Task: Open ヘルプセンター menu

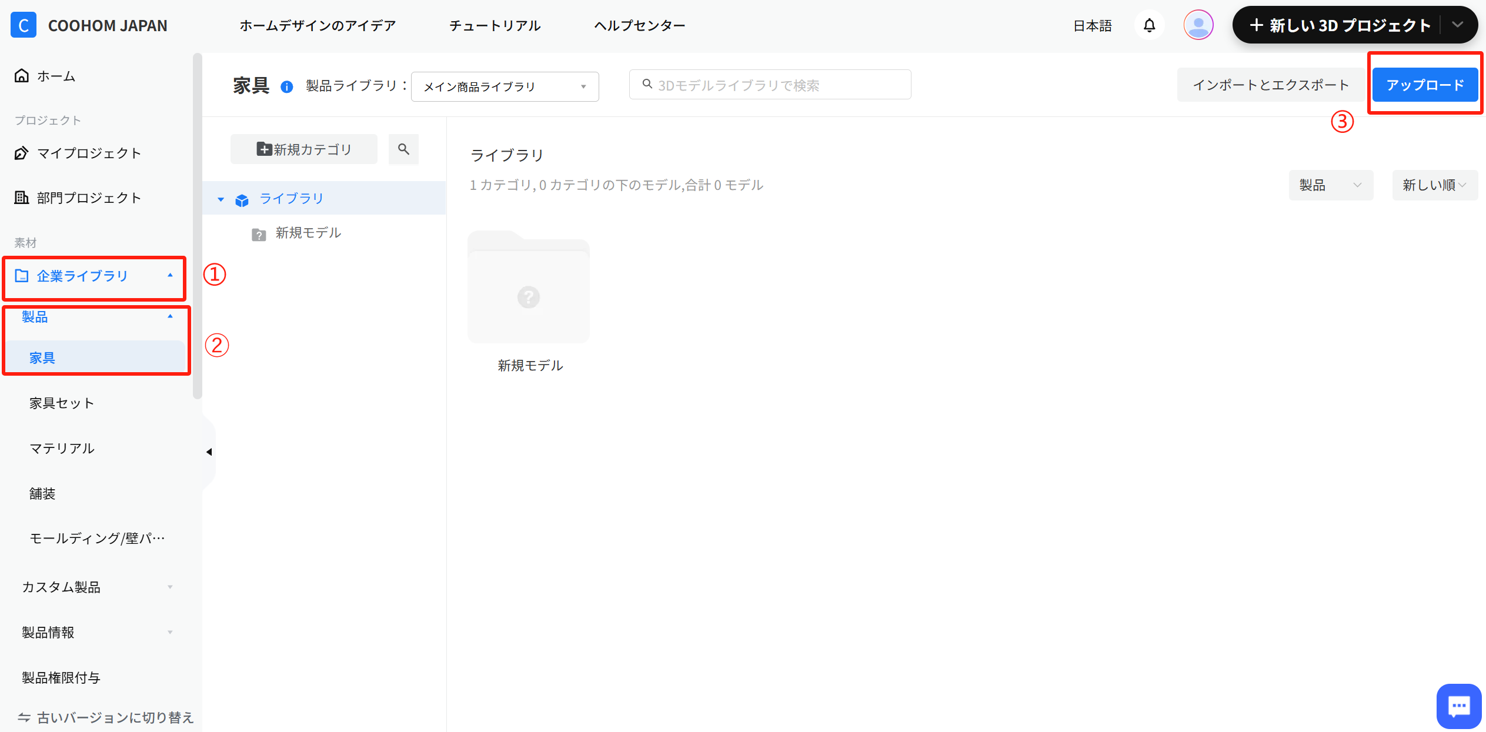Action: tap(640, 25)
